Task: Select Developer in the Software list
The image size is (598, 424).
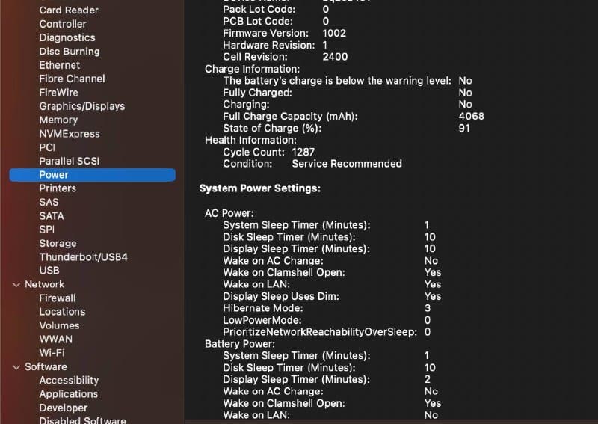Action: coord(63,408)
